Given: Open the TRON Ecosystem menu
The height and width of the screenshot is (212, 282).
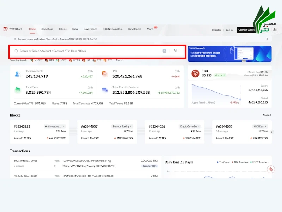Looking at the screenshot, I should click(112, 29).
